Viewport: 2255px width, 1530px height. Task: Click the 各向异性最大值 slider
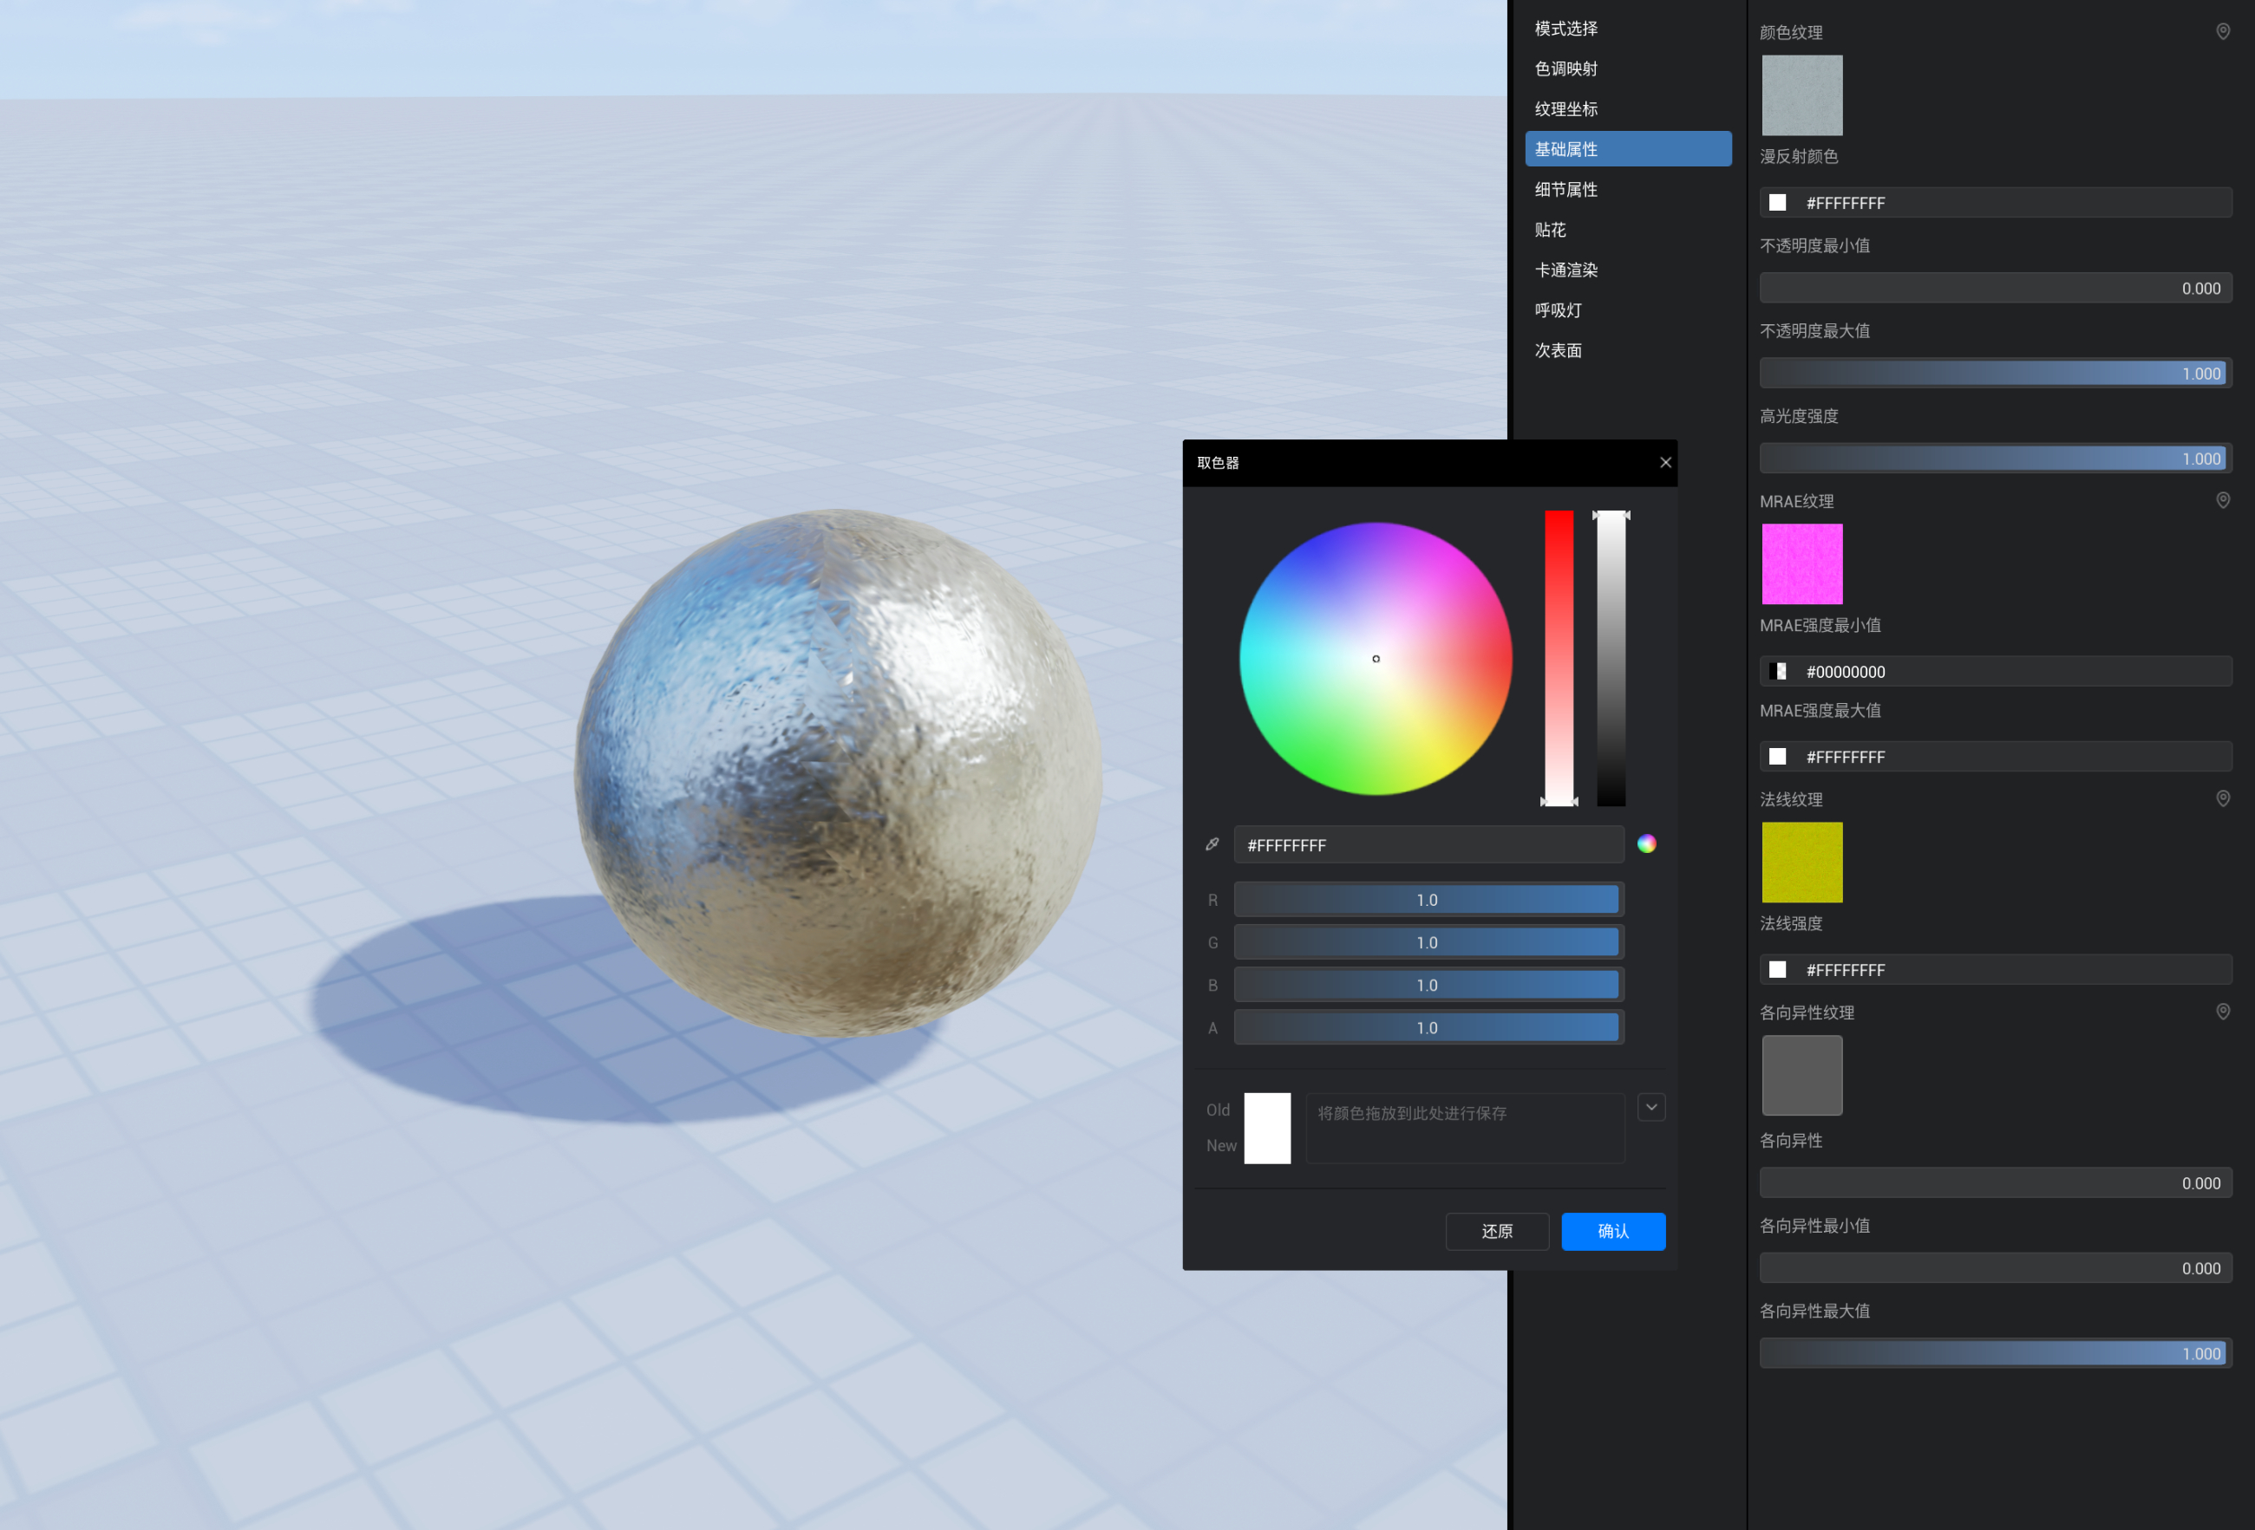(x=1996, y=1353)
